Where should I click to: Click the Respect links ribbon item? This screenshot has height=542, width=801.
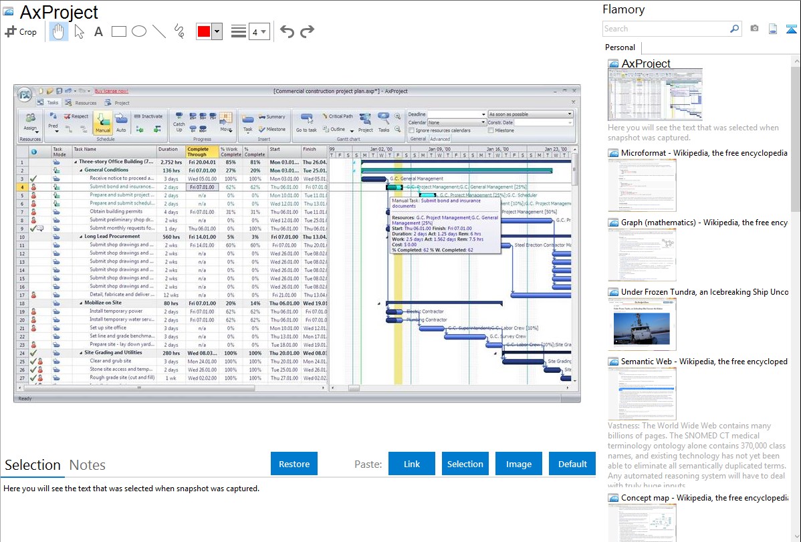pos(76,116)
